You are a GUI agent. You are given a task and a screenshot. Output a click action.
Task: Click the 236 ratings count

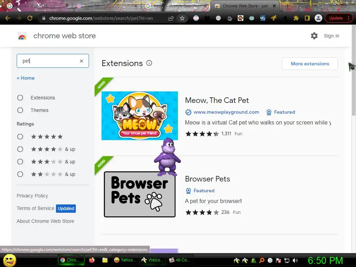tap(225, 212)
